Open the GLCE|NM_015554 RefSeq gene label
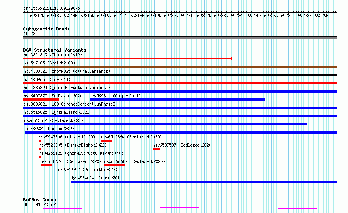 tap(40, 204)
